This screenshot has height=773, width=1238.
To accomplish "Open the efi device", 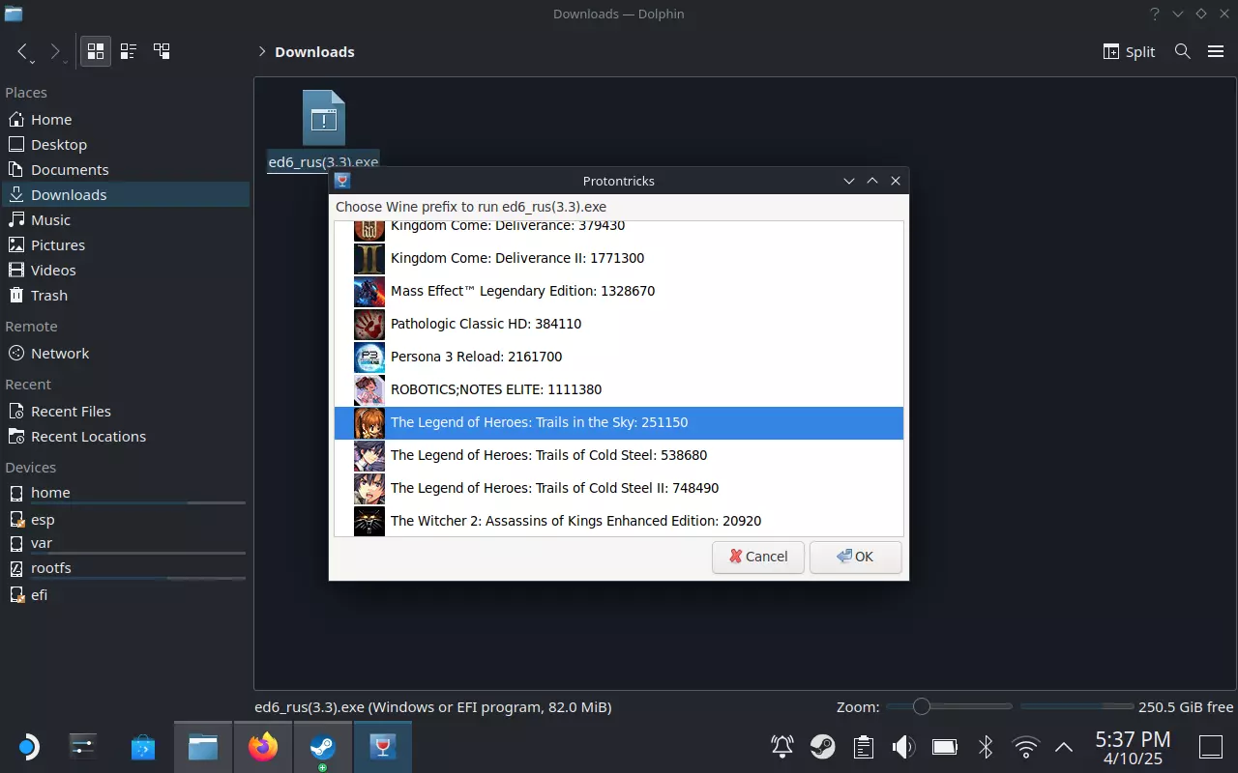I will (x=126, y=595).
